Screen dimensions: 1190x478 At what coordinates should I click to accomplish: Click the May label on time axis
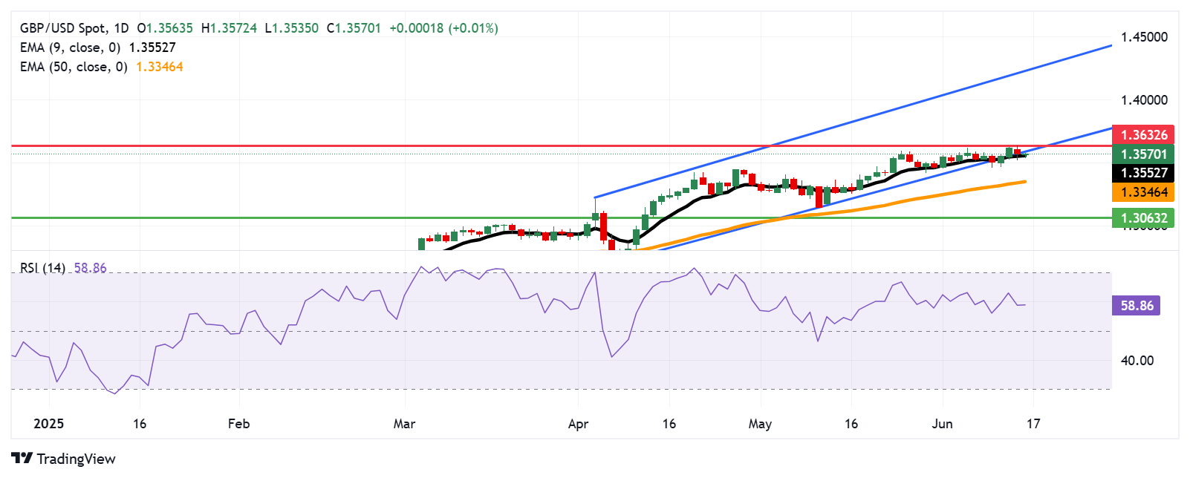point(760,424)
